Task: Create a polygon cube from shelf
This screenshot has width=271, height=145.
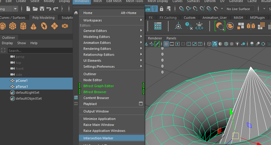Action: (x=13, y=26)
